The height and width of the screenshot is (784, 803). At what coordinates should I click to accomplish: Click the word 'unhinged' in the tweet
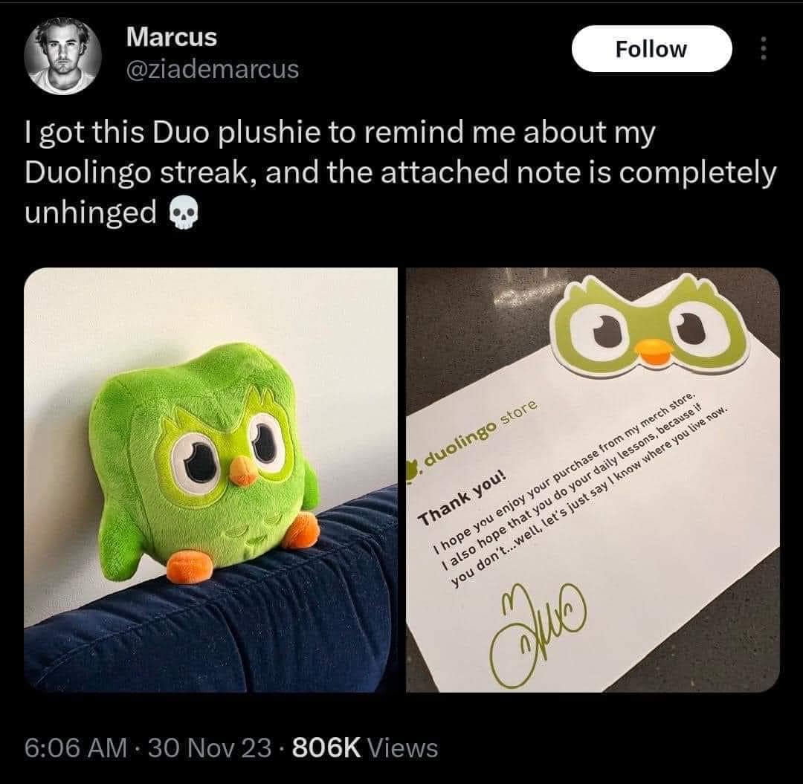[x=90, y=213]
